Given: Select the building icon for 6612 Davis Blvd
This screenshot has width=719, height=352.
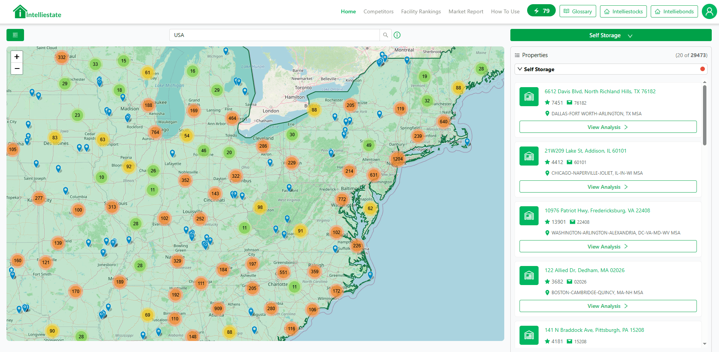Looking at the screenshot, I should [x=529, y=96].
